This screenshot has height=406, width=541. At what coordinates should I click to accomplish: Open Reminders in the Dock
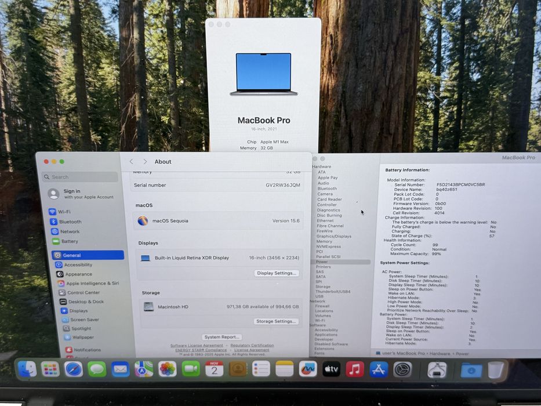pos(261,369)
